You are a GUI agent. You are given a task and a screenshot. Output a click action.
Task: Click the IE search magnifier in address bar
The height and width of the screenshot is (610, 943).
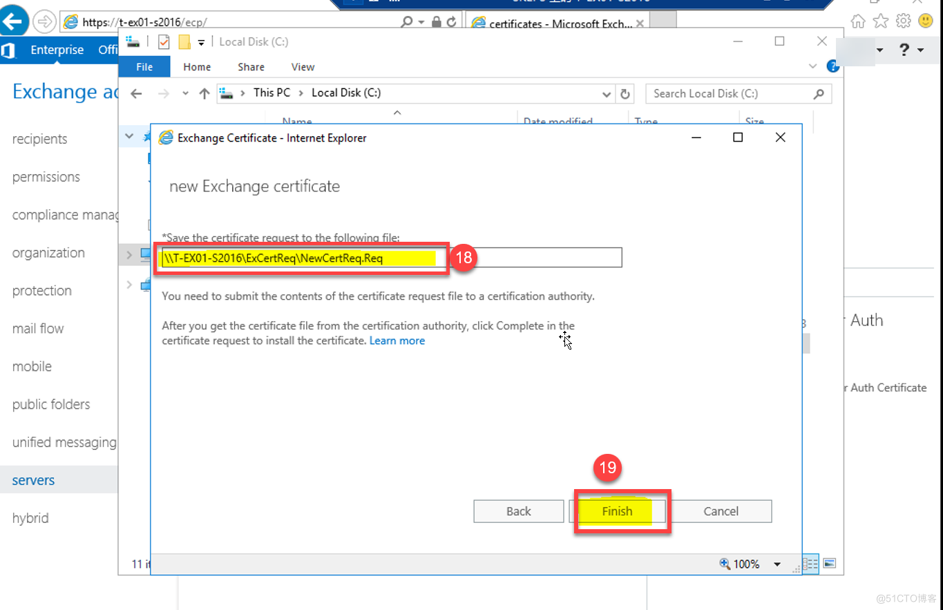point(407,22)
